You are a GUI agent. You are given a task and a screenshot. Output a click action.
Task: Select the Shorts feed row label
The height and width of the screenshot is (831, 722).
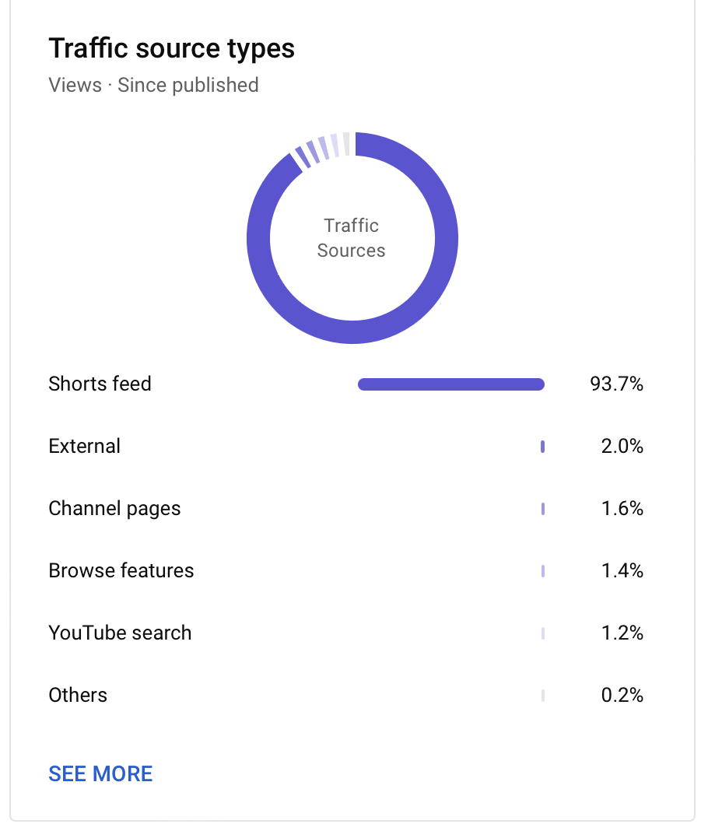pos(100,384)
